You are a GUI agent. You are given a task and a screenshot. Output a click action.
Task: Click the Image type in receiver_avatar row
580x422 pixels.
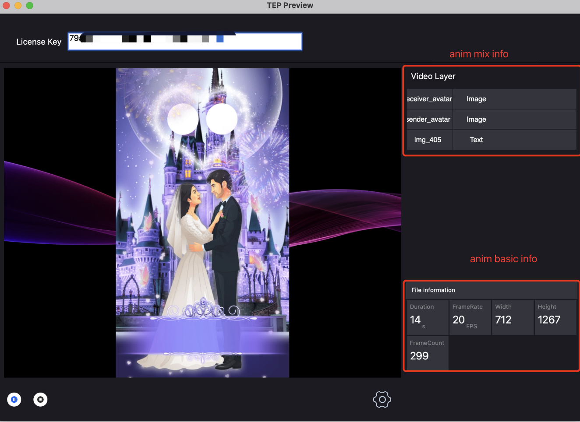(476, 99)
